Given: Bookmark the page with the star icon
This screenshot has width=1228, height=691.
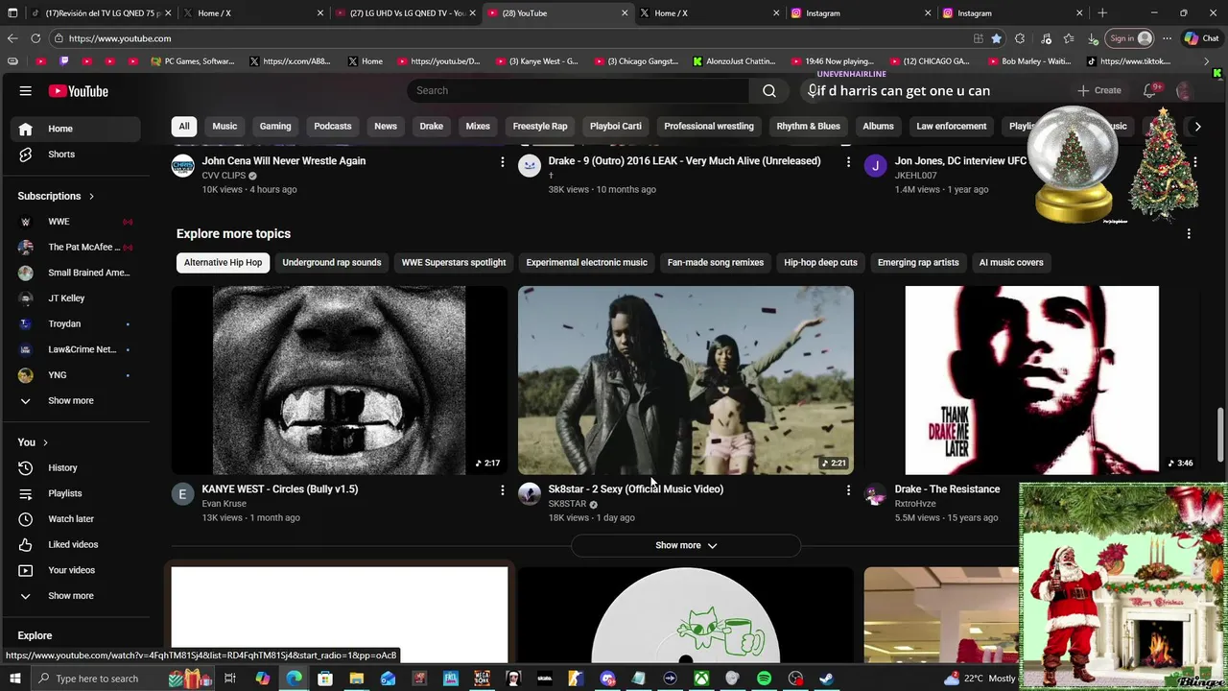Looking at the screenshot, I should pos(996,38).
